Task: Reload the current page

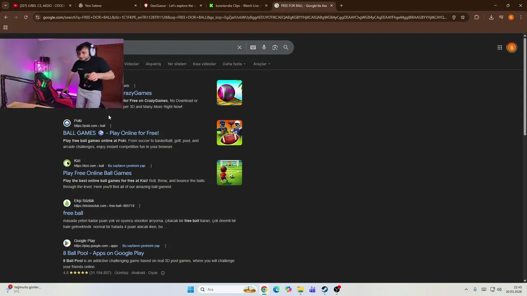Action: click(x=26, y=17)
